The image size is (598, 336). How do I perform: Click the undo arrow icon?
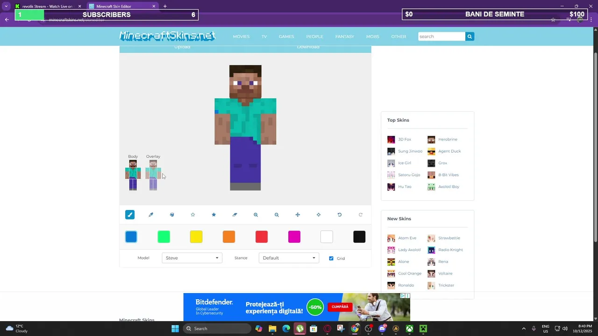pyautogui.click(x=340, y=215)
